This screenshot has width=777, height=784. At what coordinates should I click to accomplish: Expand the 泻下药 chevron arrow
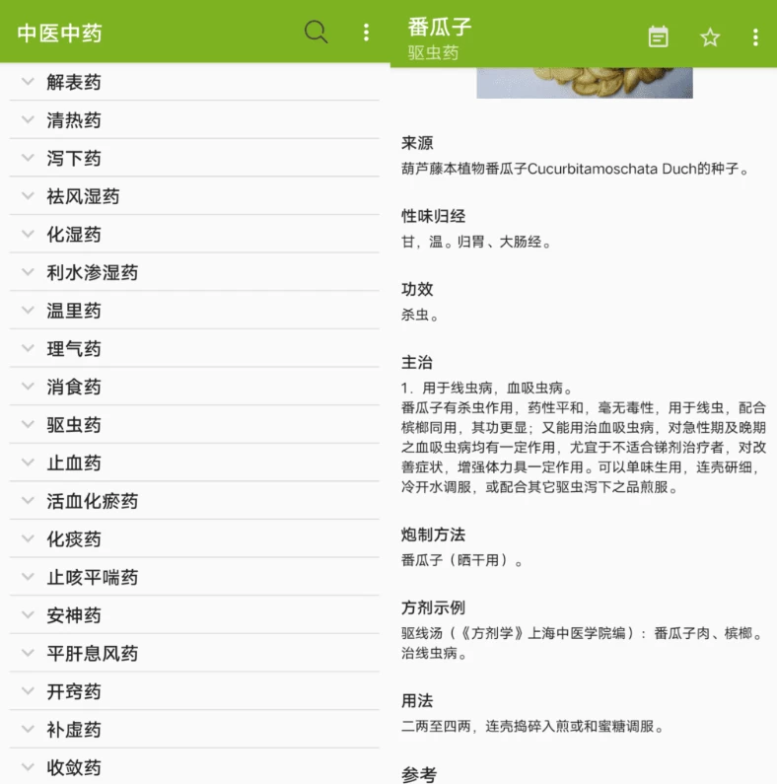pos(28,158)
